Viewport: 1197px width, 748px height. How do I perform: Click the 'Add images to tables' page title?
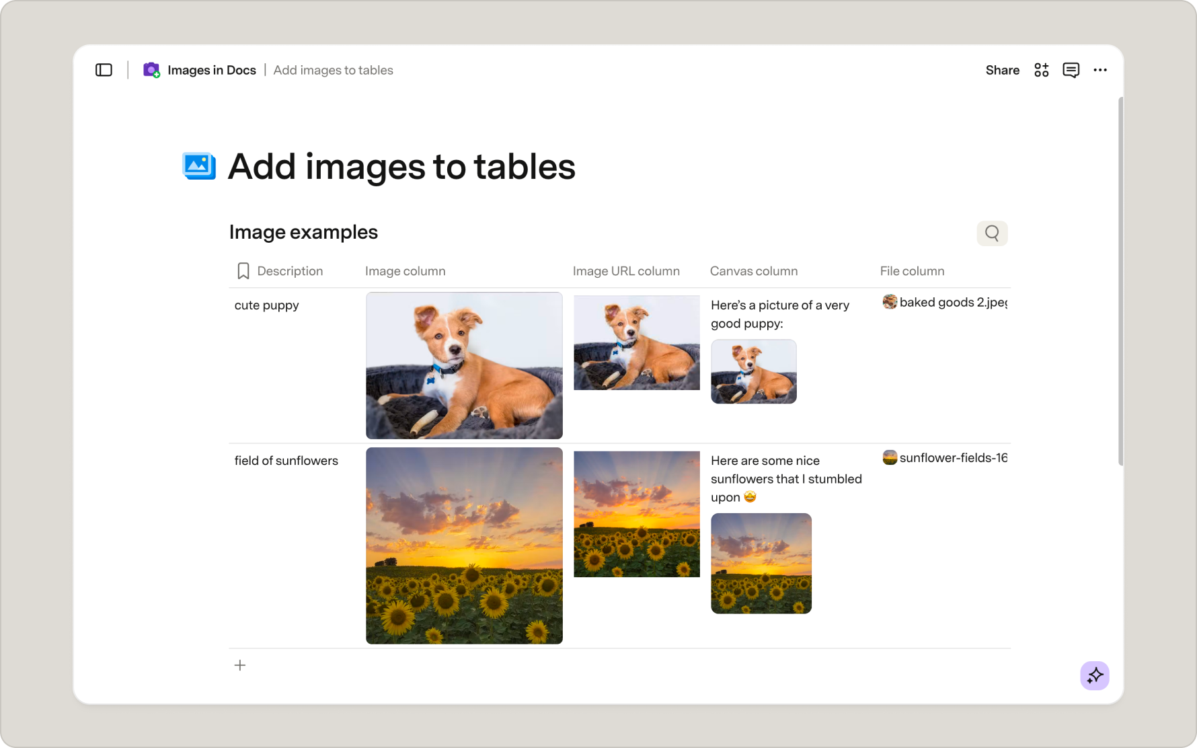click(x=401, y=166)
